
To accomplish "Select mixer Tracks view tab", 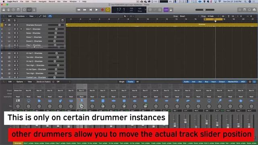I will click(x=130, y=82).
